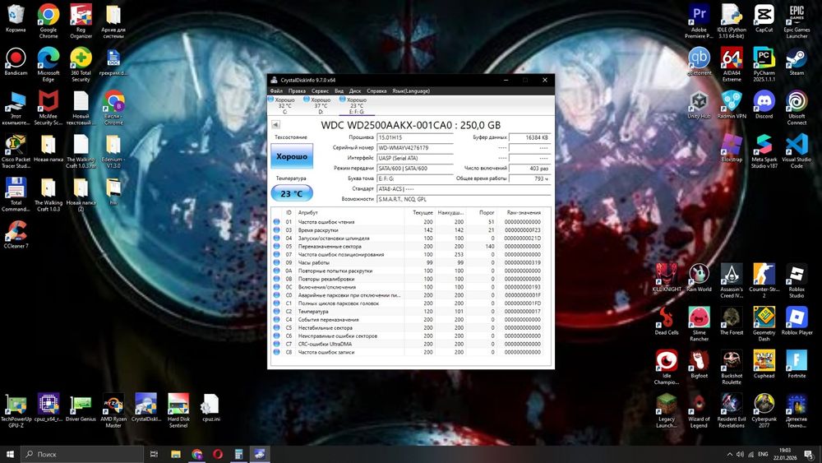Open TechPowerUp GPU-Z desktop icon

(x=16, y=410)
